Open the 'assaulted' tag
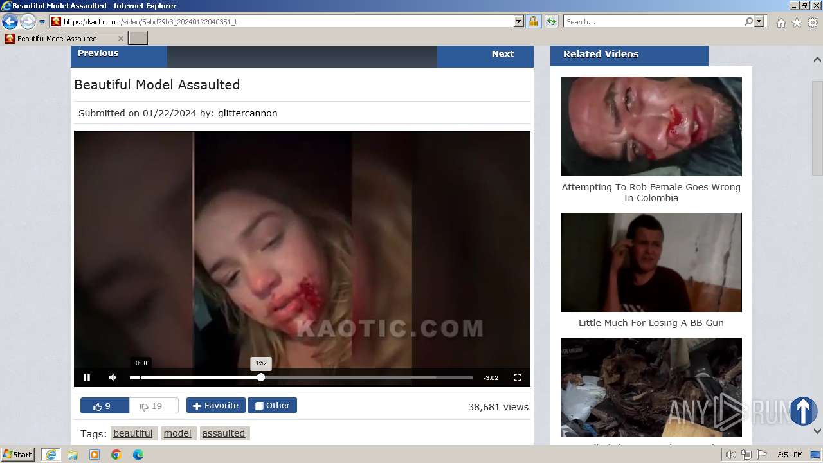This screenshot has height=463, width=823. coord(224,433)
